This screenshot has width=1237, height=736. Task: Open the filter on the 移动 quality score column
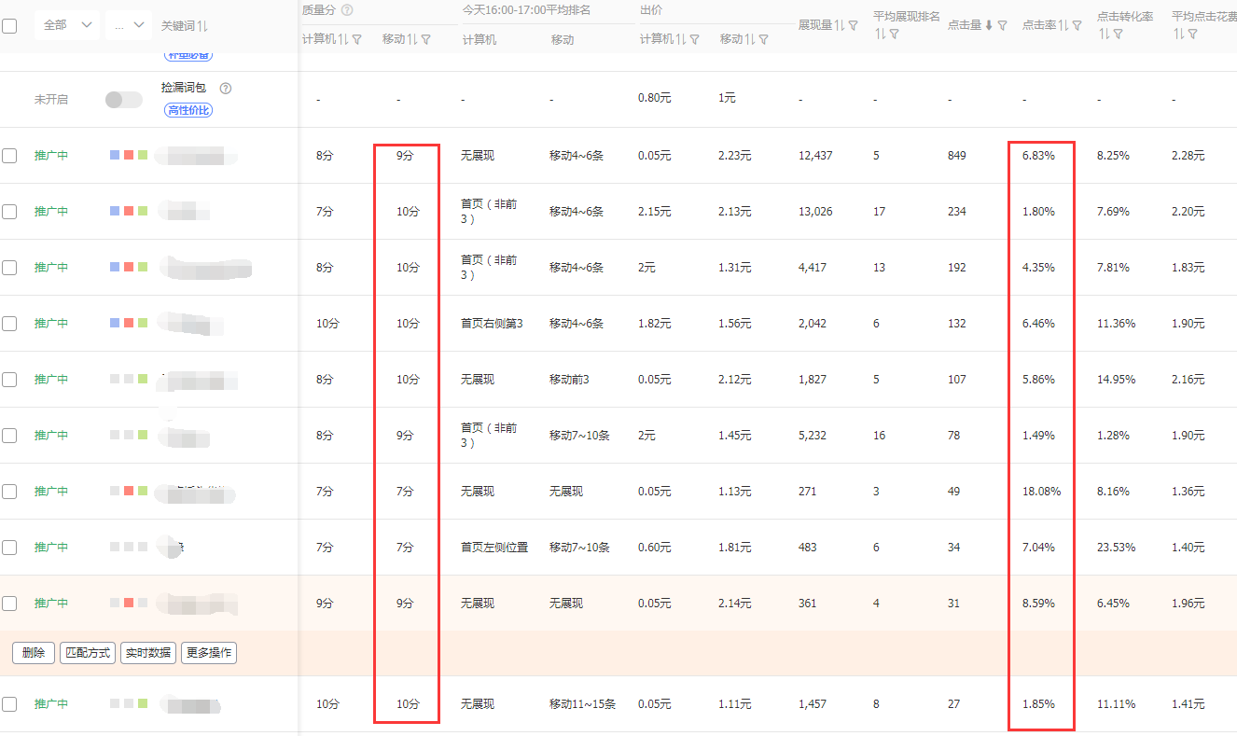tap(426, 40)
